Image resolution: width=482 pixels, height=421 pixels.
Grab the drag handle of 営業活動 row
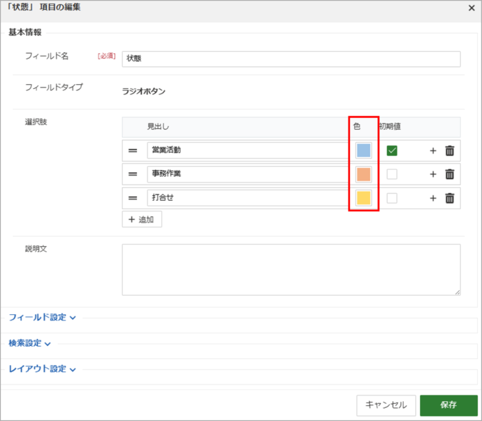point(133,151)
